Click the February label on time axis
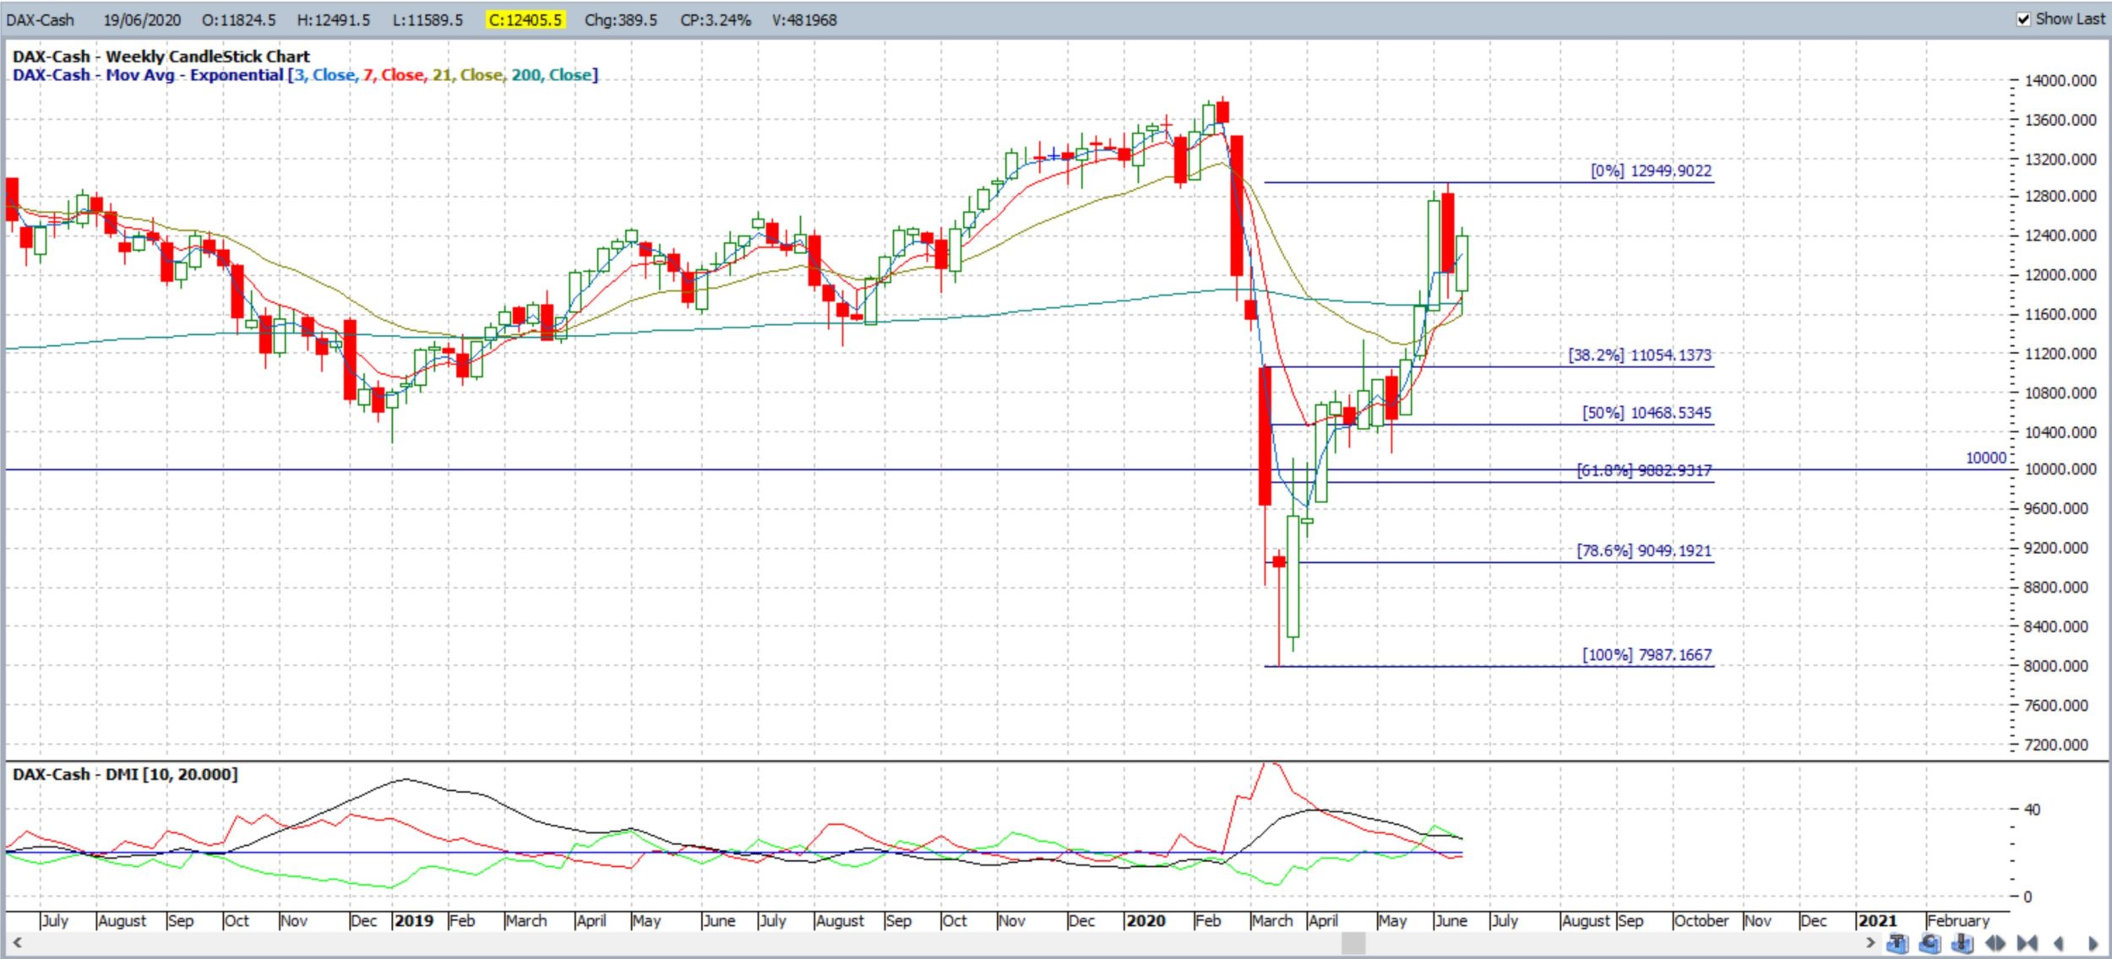Image resolution: width=2112 pixels, height=959 pixels. click(x=1957, y=920)
